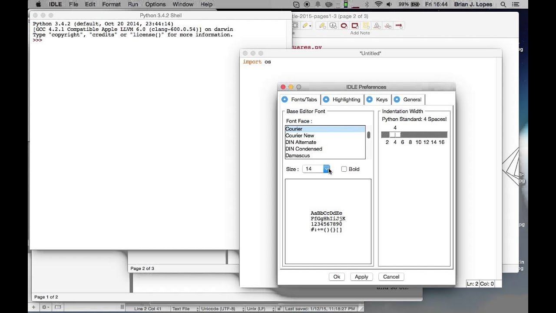Screen dimensions: 556x313
Task: Choose the oval annotation tool
Action: point(344,26)
